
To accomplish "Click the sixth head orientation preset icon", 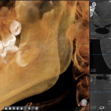I will [25, 108].
